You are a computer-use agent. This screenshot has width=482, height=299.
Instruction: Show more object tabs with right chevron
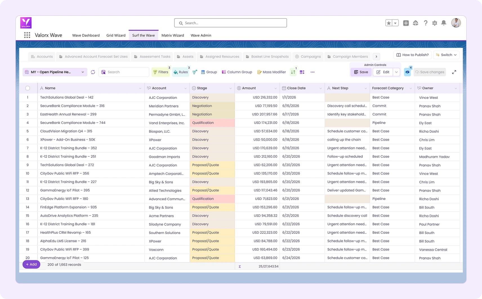[x=376, y=57]
